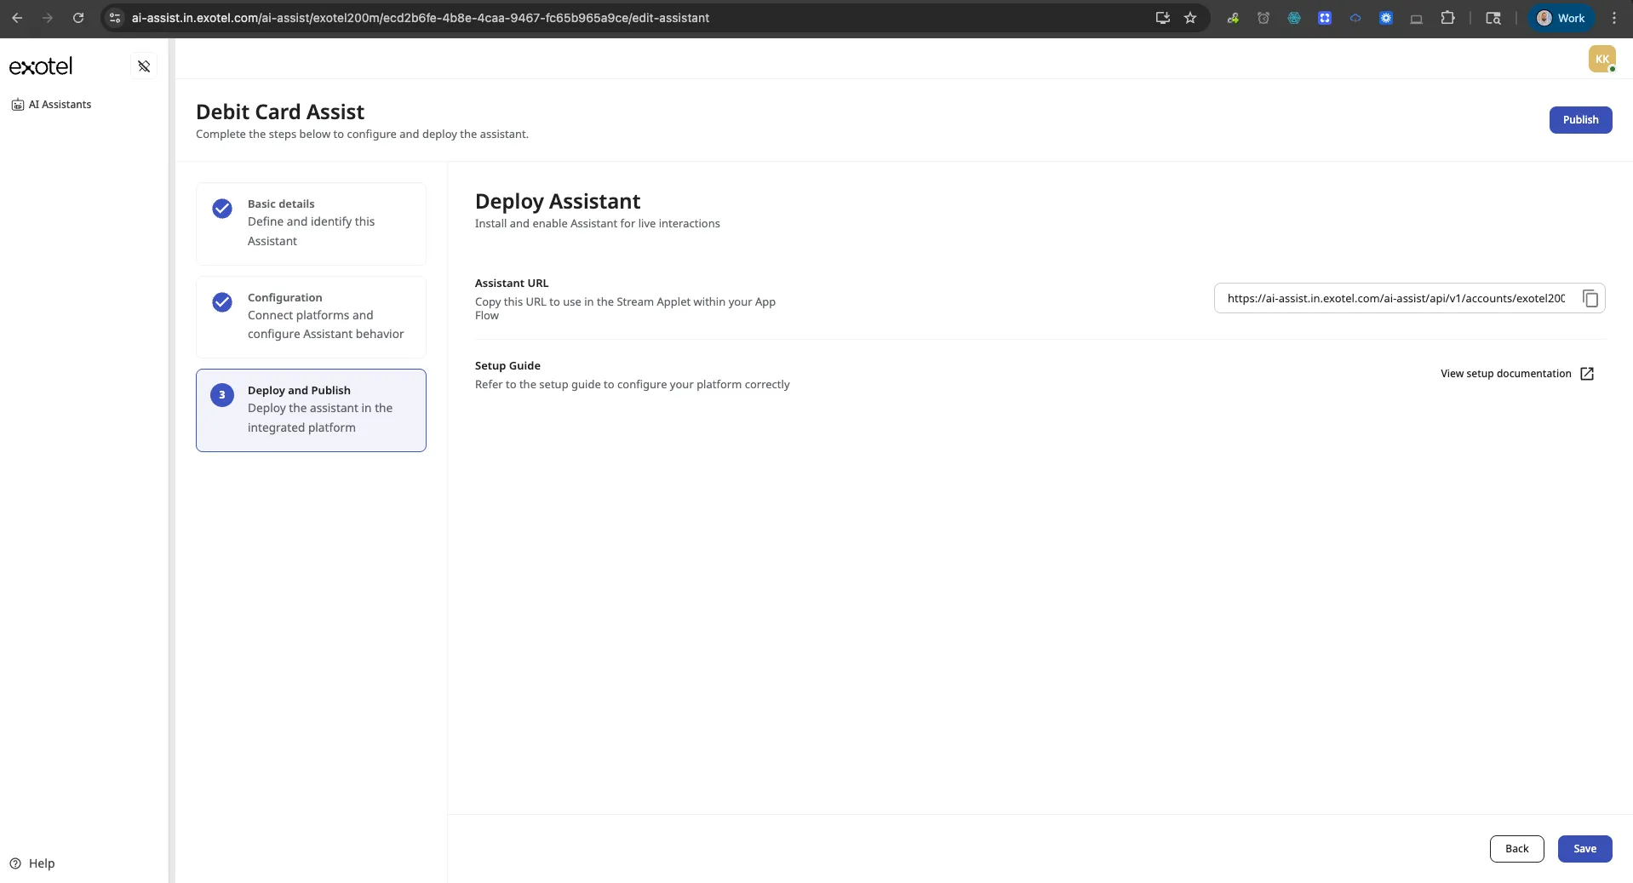The height and width of the screenshot is (883, 1633).
Task: Open AI Assistants in the sidebar
Action: pyautogui.click(x=51, y=105)
